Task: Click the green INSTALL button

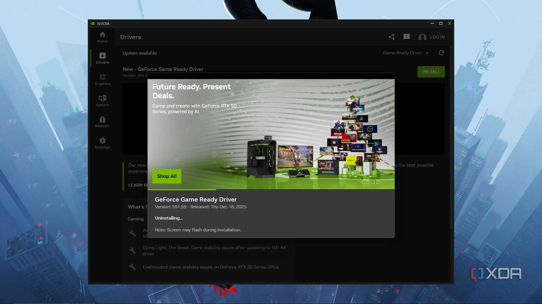Action: 431,72
